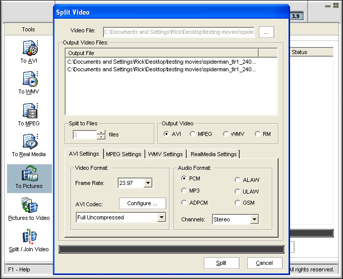The height and width of the screenshot is (279, 343).
Task: Choose the To Real Media icon
Action: [29, 142]
